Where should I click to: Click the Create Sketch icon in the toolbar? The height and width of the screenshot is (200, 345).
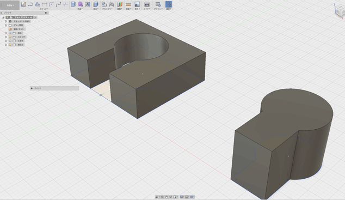pos(23,4)
